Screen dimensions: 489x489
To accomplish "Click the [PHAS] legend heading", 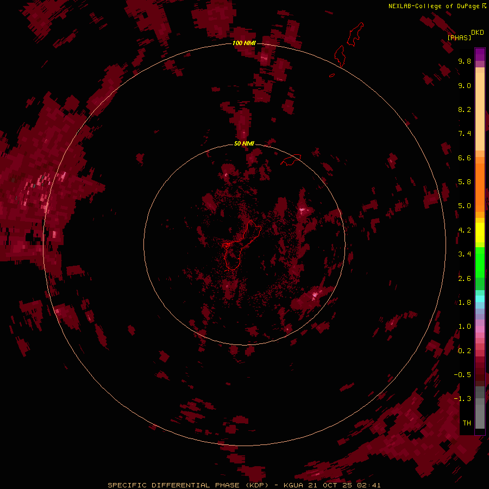I will point(459,38).
